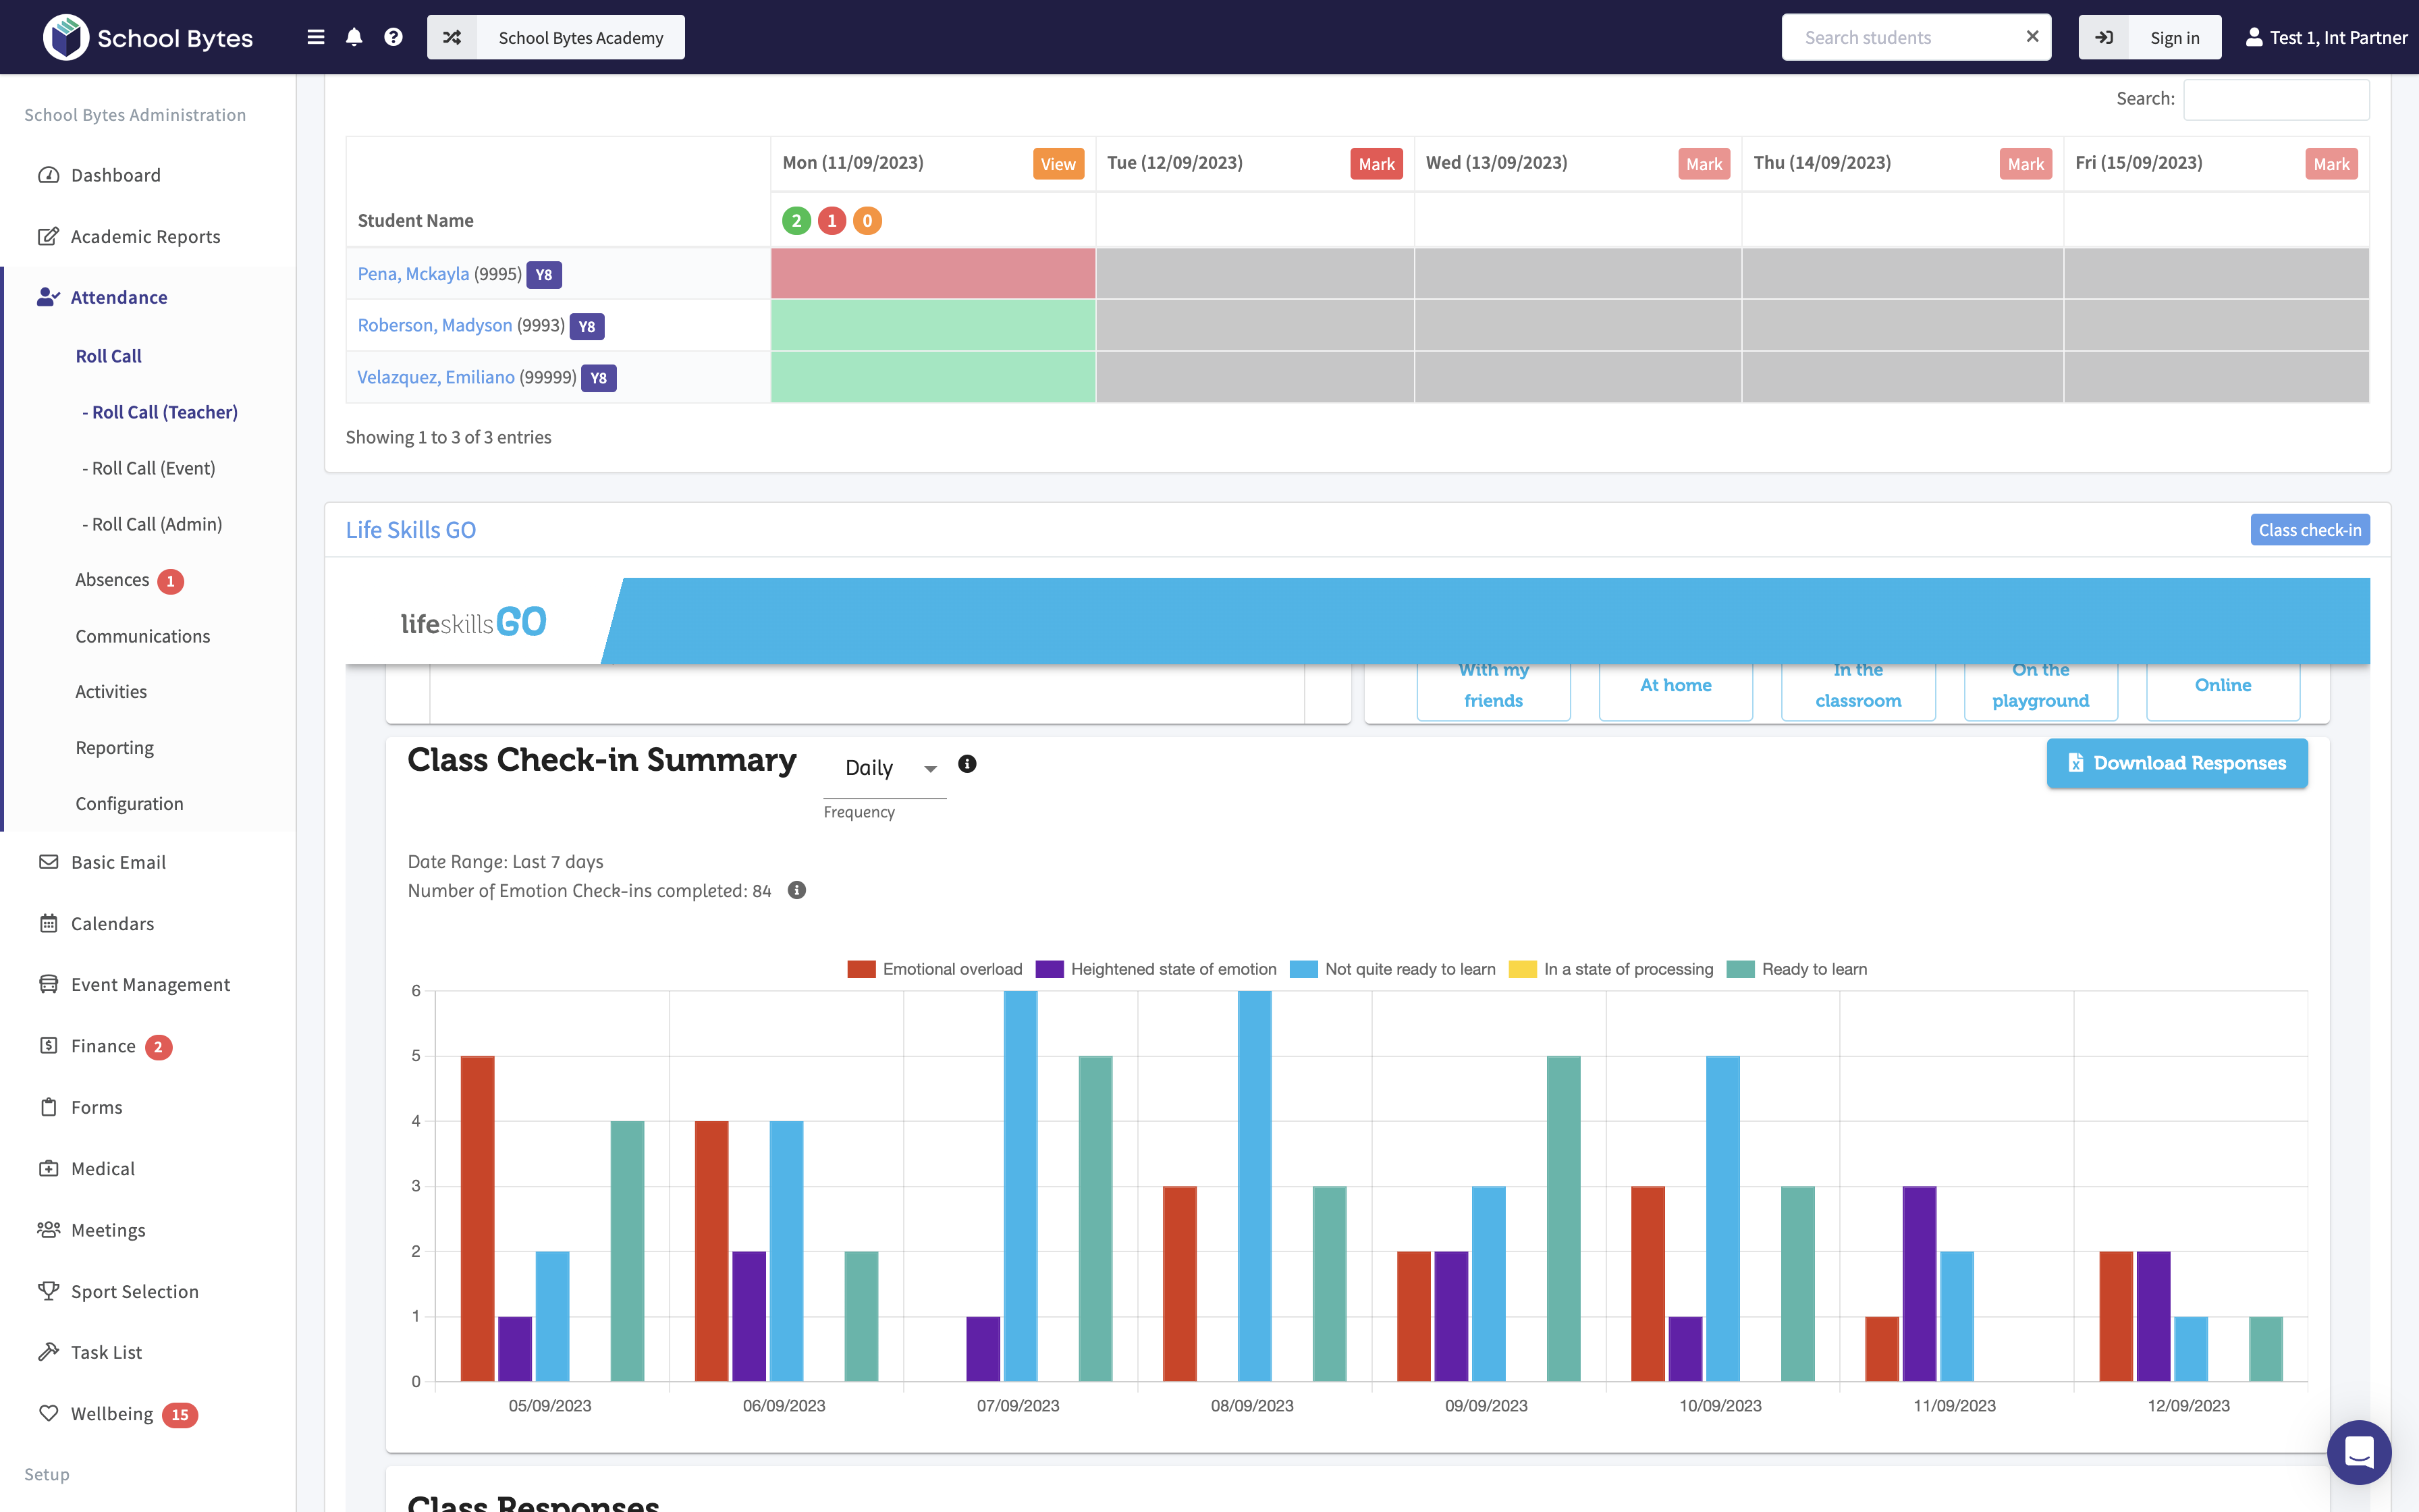
Task: Open the hamburger sidebar menu icon
Action: (316, 37)
